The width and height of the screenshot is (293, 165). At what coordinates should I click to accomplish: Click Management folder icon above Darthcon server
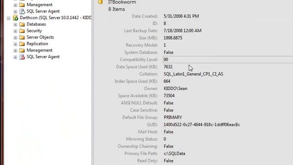[22, 5]
